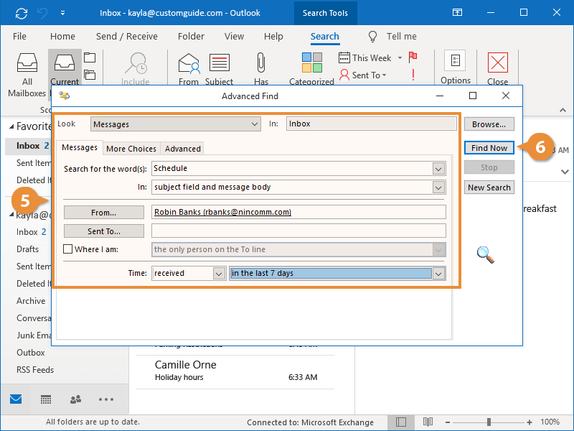The height and width of the screenshot is (431, 574).
Task: Select the Search ribbon tab
Action: pos(325,37)
